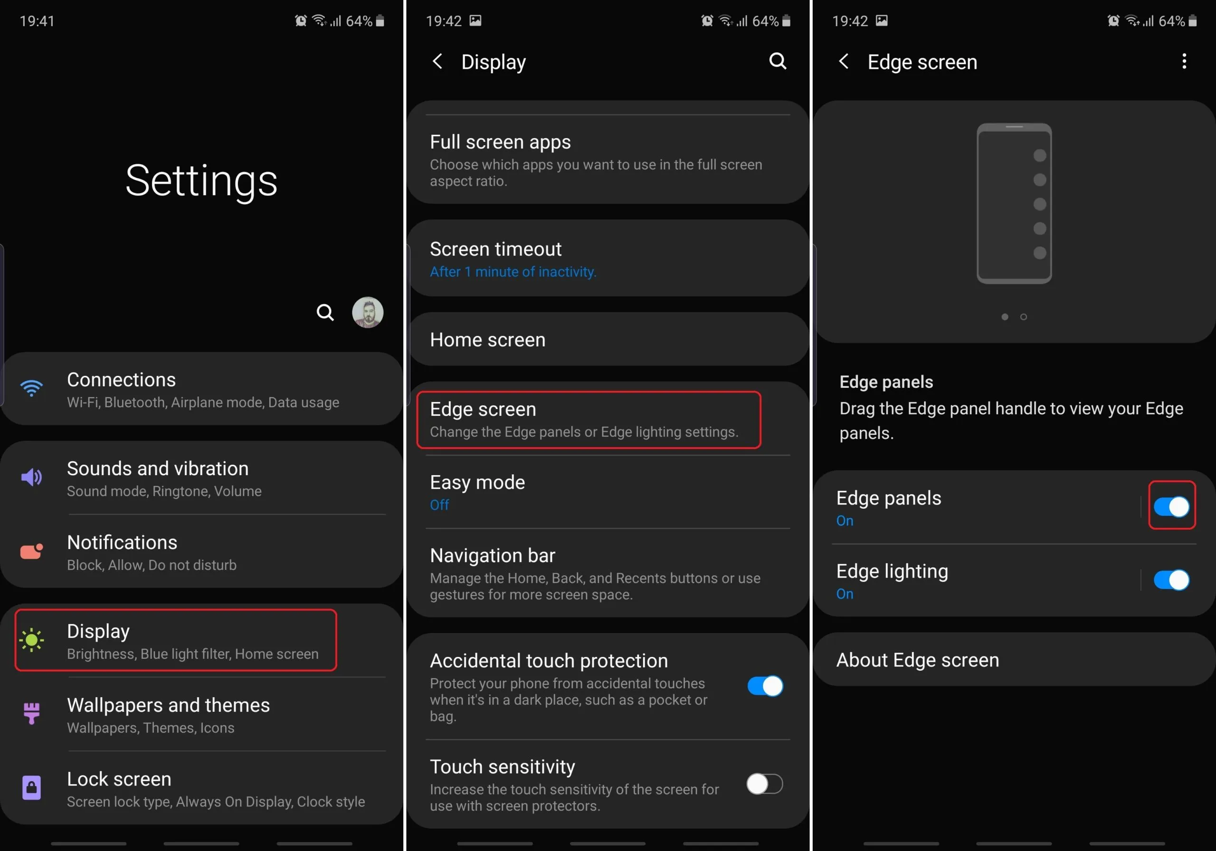Tap the search icon in Settings

coord(324,312)
